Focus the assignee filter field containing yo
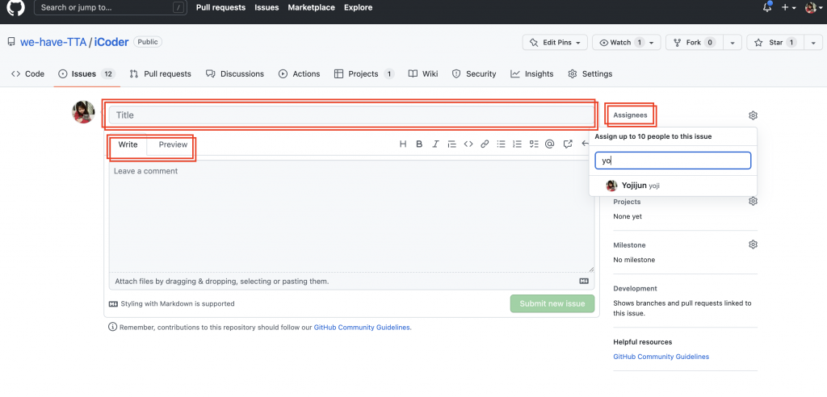 (673, 161)
